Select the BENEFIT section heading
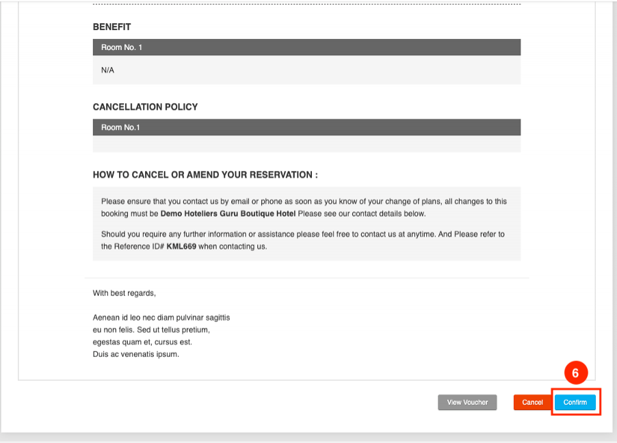The image size is (617, 443). [112, 27]
